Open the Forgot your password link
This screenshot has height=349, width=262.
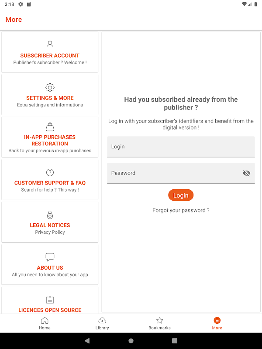click(x=181, y=210)
